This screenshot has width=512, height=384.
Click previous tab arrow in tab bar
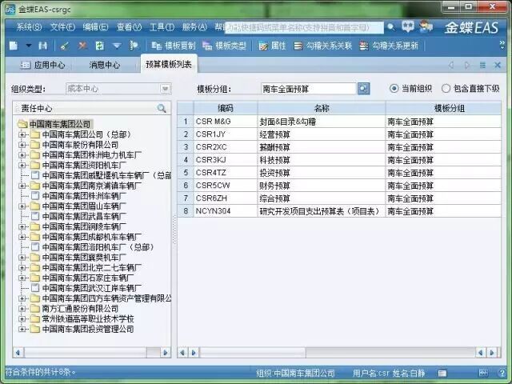pos(451,66)
